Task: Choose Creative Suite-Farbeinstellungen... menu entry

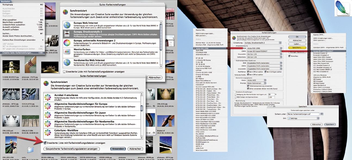Action: coord(22,53)
